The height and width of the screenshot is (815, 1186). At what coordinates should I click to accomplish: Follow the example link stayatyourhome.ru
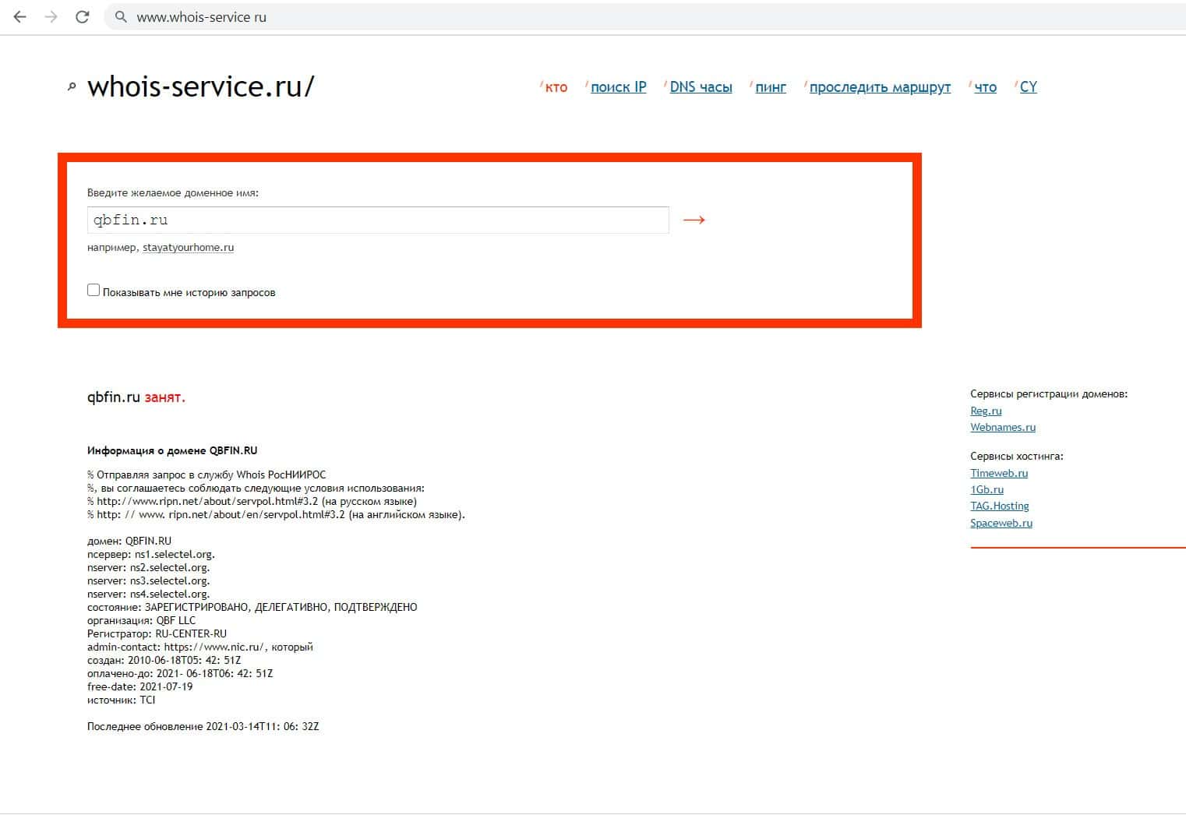tap(188, 248)
